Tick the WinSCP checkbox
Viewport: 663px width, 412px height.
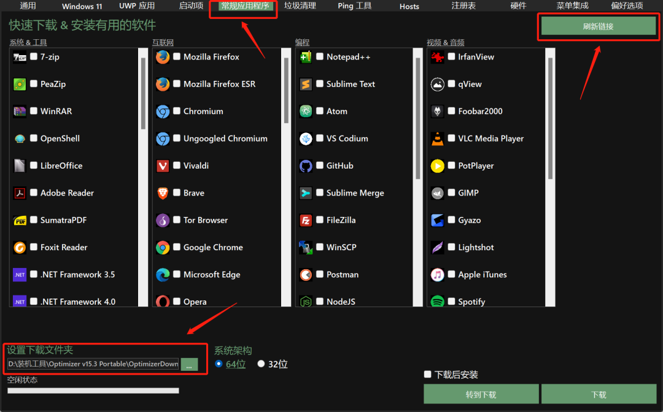tap(320, 247)
